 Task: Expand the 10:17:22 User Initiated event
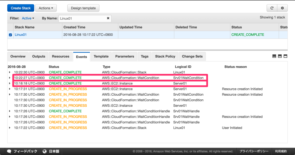pyautogui.click(x=10, y=128)
